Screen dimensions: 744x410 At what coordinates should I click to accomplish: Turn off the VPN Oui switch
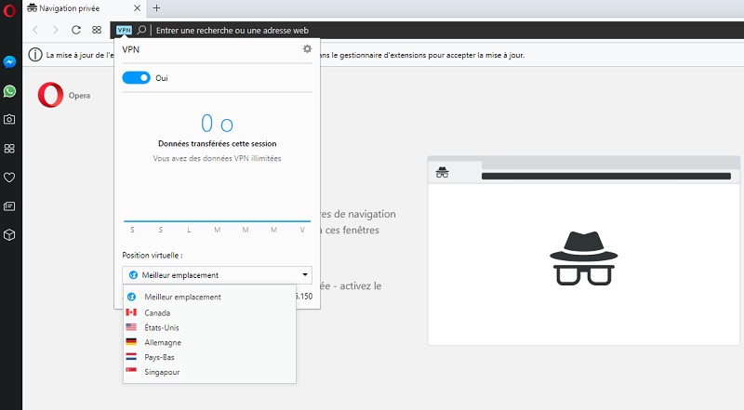click(136, 78)
